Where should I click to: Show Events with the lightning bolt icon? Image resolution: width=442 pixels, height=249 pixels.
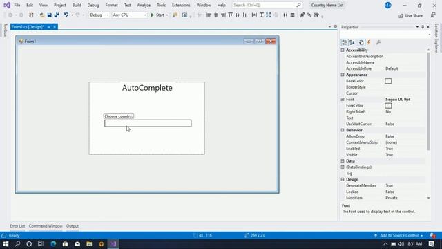[x=369, y=42]
